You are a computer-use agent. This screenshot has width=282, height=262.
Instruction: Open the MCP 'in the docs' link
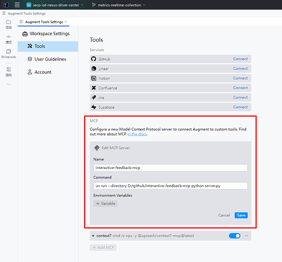137,134
